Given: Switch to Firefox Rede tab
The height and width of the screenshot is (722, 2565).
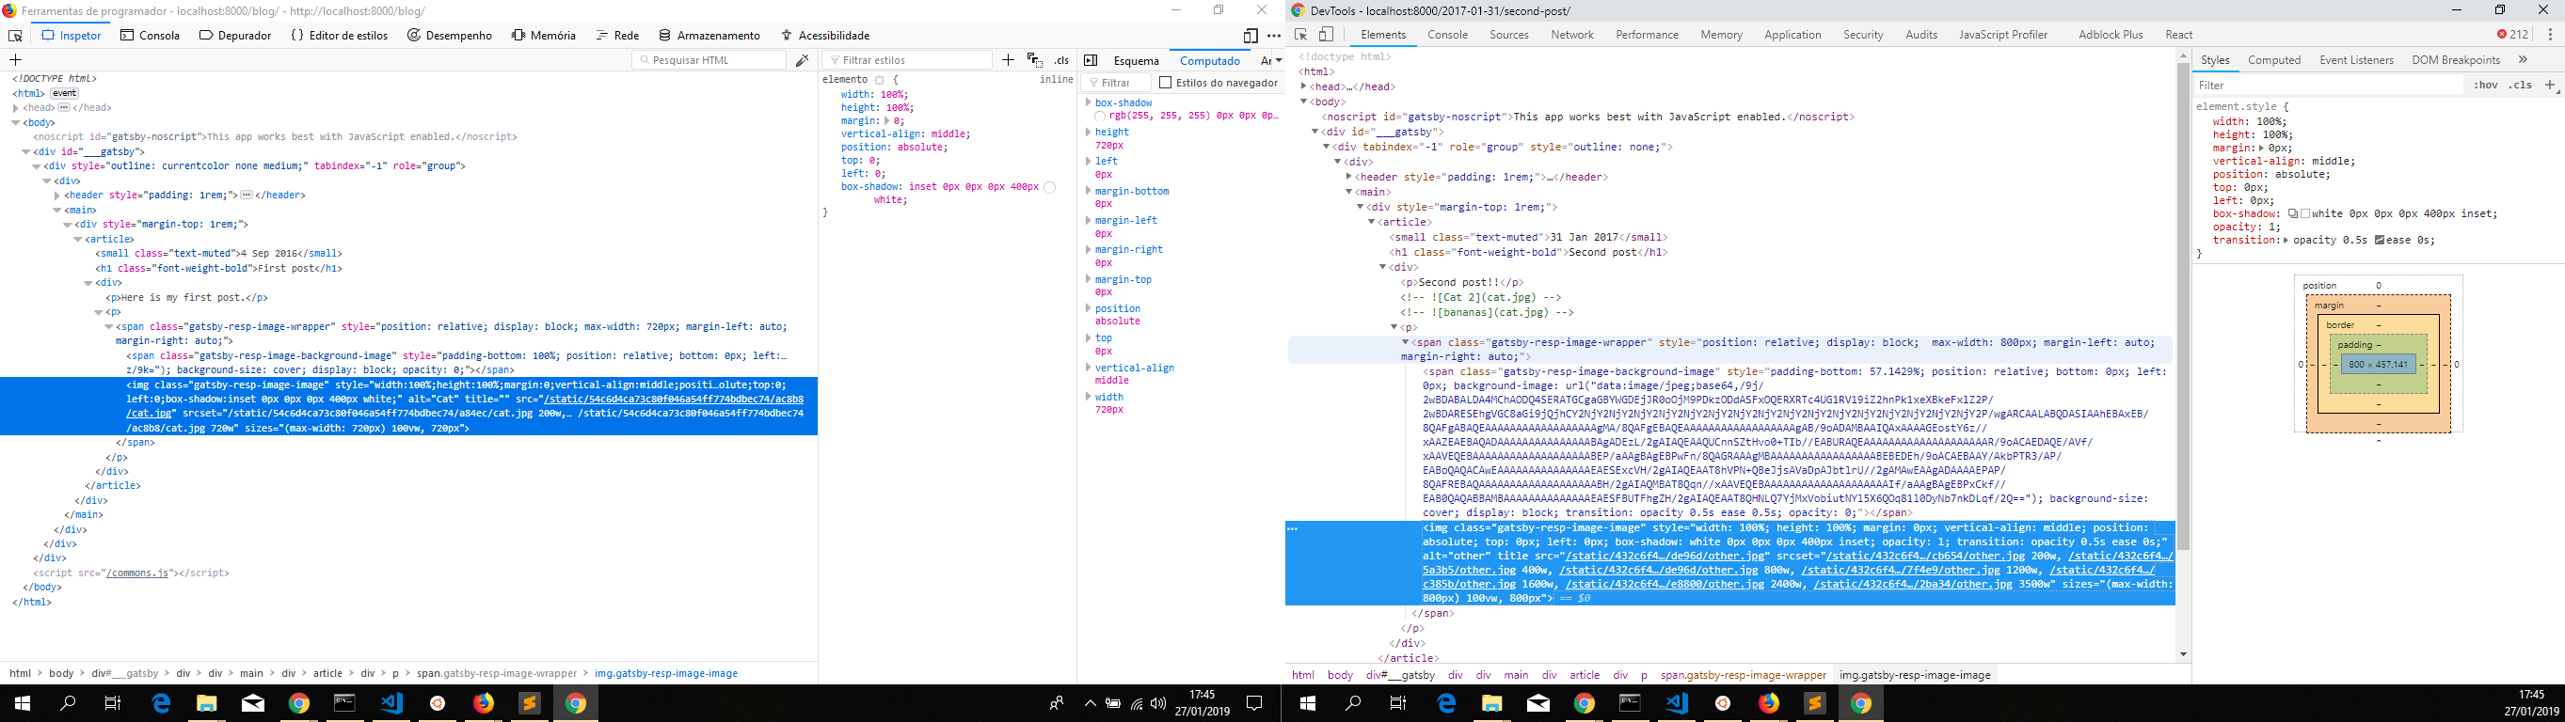Looking at the screenshot, I should (x=617, y=36).
